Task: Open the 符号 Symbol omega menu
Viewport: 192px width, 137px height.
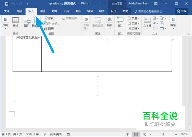Action: click(x=173, y=23)
